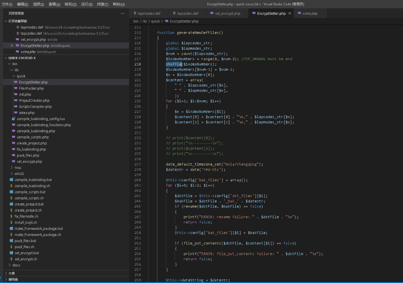Click the Lua icon of compile_luabinding_config.lua

pyautogui.click(x=13, y=119)
